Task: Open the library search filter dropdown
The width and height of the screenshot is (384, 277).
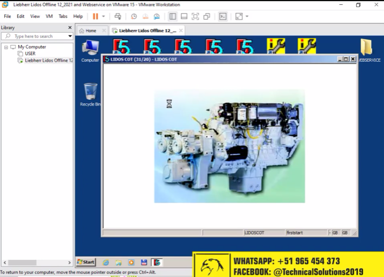Action: click(x=70, y=36)
